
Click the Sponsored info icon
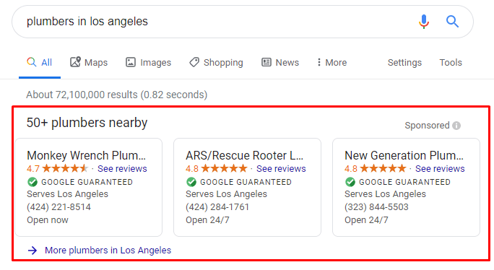(456, 126)
